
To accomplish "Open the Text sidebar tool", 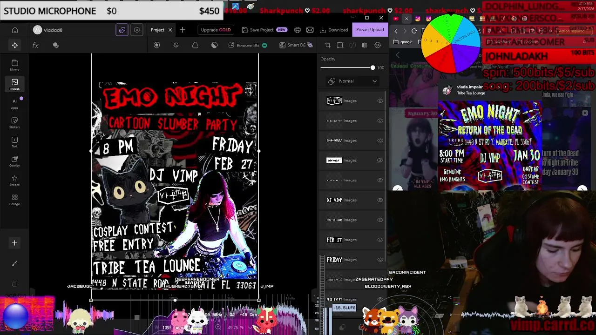I will coord(15,142).
